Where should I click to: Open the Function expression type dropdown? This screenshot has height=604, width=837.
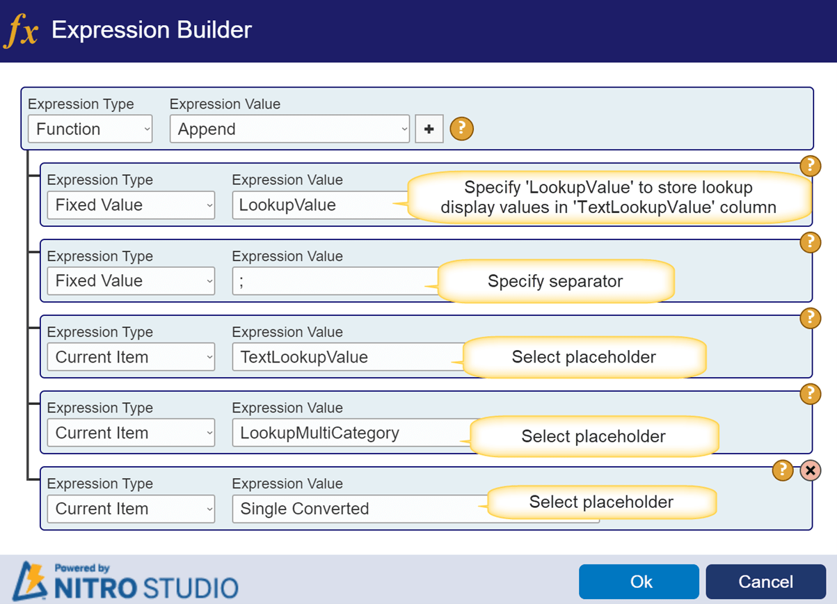90,129
